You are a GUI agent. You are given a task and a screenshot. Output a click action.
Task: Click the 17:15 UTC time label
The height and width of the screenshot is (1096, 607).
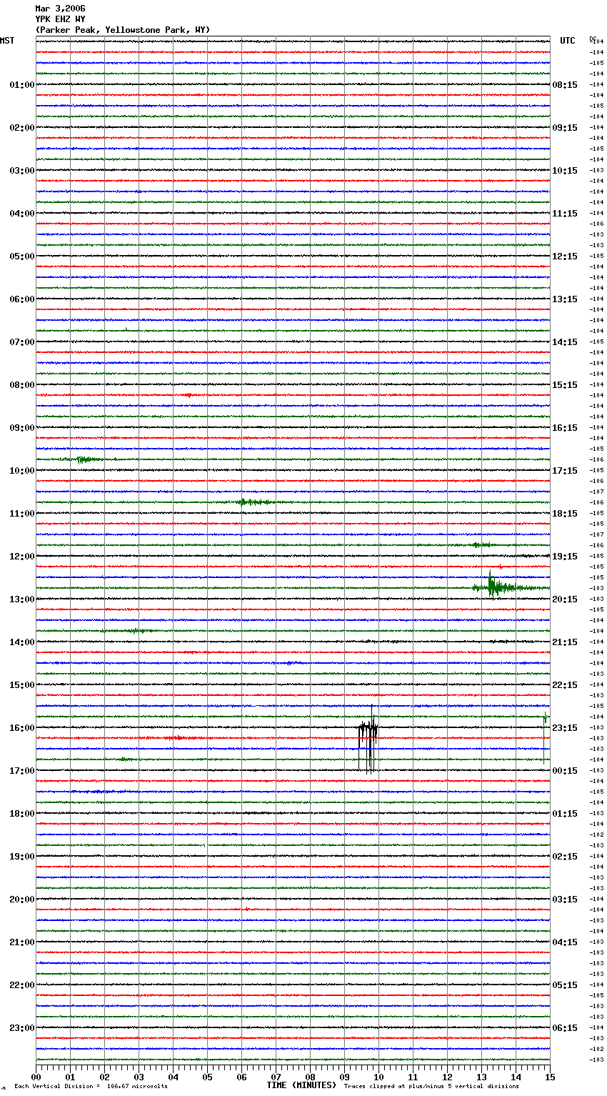click(565, 471)
